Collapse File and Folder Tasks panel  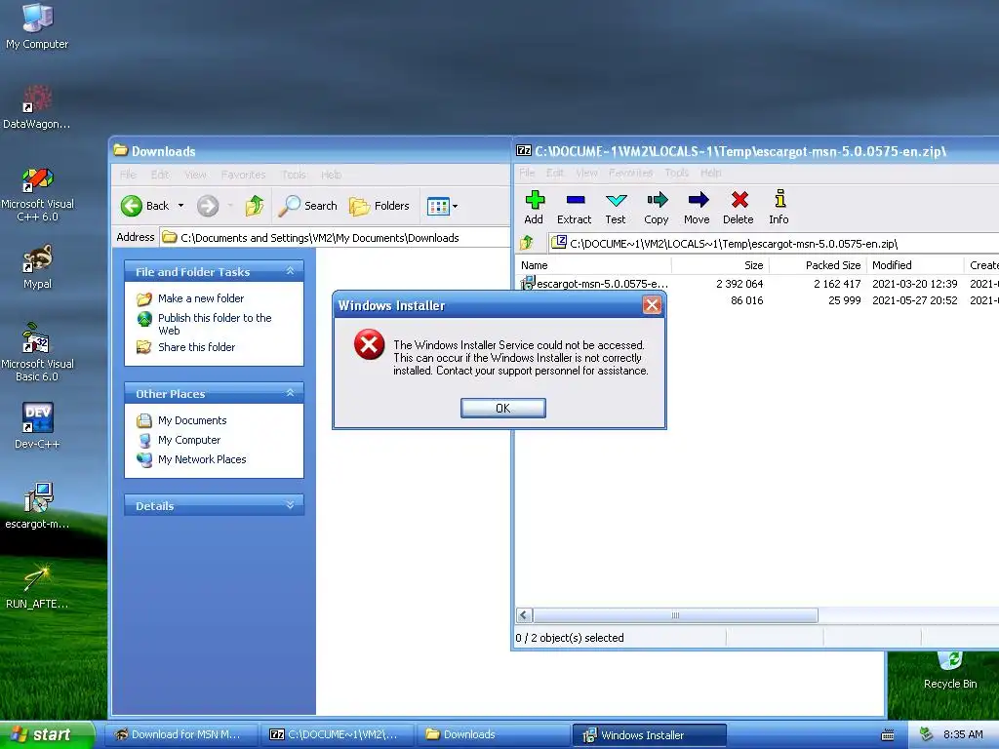point(291,271)
